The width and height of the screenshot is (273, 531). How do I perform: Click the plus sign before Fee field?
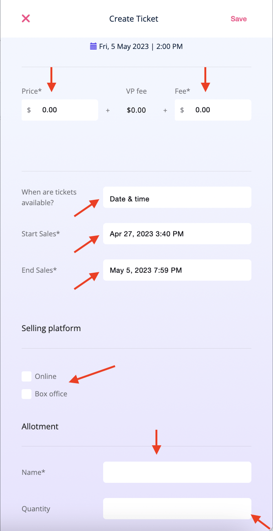165,110
